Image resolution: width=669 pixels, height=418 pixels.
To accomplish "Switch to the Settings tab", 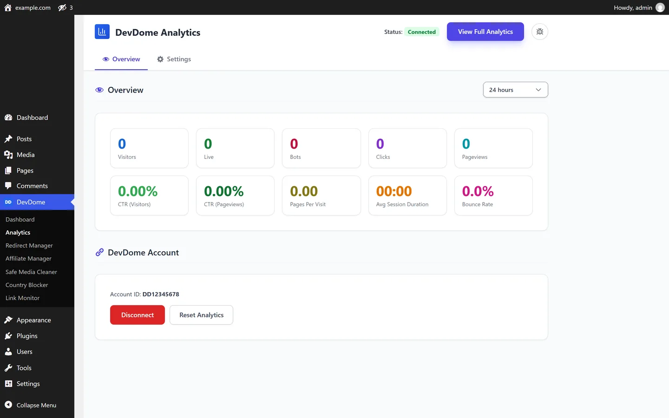I will pyautogui.click(x=174, y=59).
